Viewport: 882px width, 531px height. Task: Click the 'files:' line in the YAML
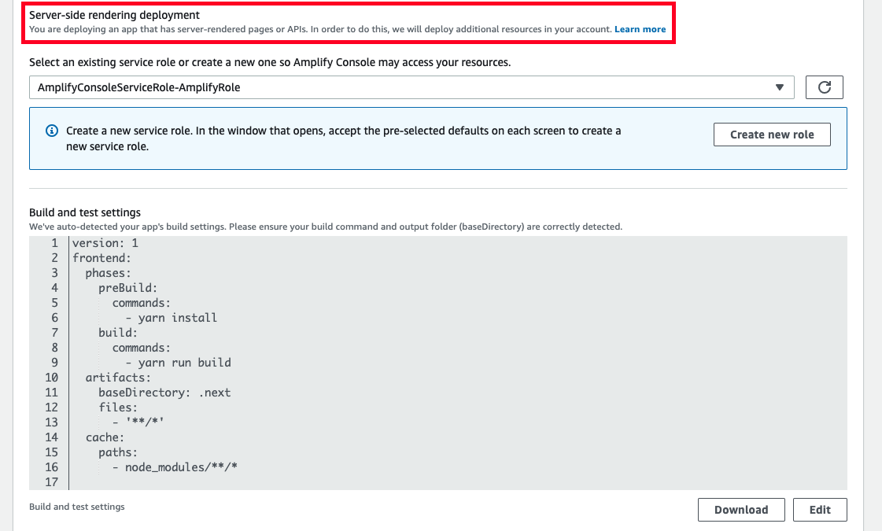pos(118,407)
